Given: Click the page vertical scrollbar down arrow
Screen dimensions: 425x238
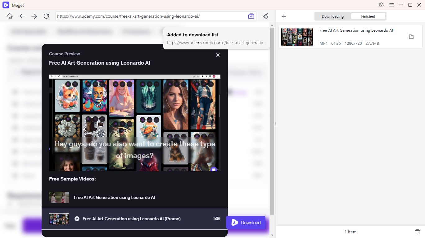Looking at the screenshot, I should 272,235.
